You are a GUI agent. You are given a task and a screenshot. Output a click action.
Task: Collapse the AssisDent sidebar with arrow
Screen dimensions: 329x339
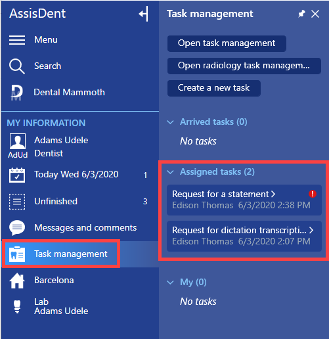144,14
